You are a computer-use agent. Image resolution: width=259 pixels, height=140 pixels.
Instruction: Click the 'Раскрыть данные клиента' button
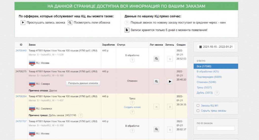[83, 83]
